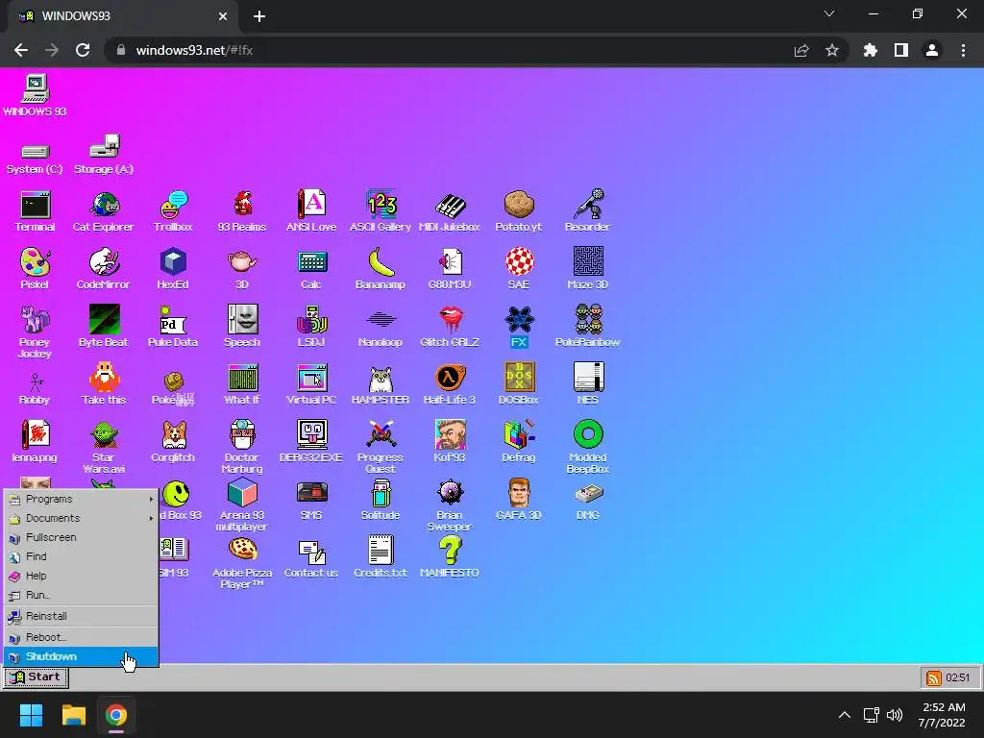Open Half-Life 3 lambda icon

coord(450,384)
